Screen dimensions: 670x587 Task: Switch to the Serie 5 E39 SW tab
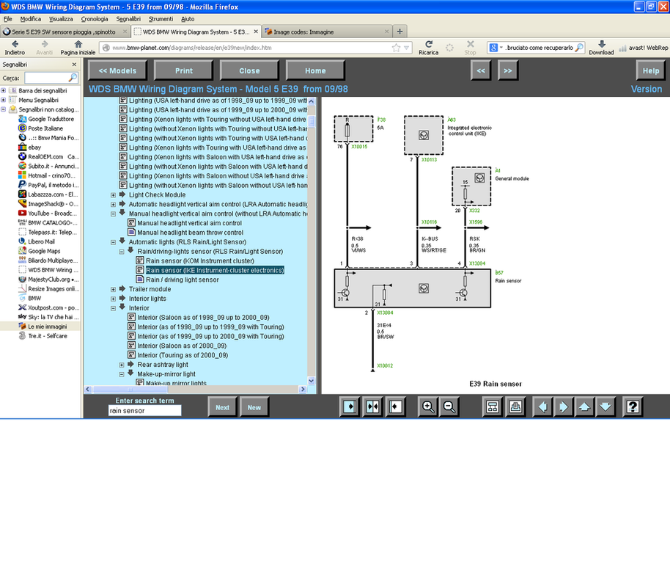(65, 32)
